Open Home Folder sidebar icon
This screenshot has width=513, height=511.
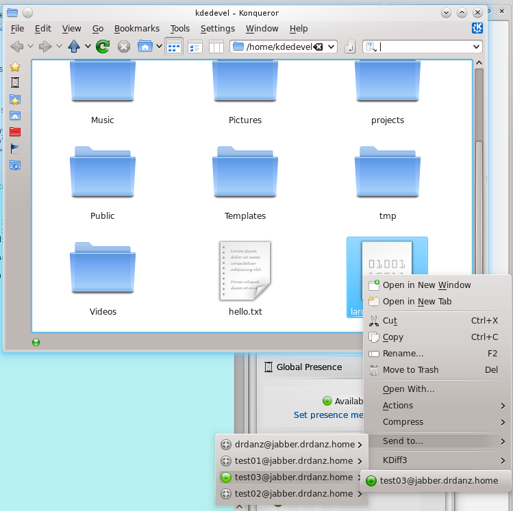tap(15, 116)
